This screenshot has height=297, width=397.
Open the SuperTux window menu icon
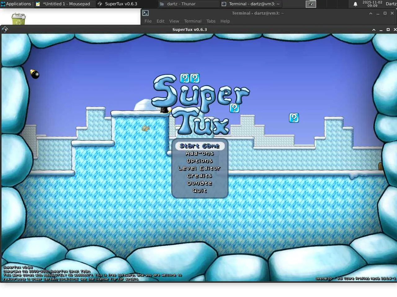point(5,29)
